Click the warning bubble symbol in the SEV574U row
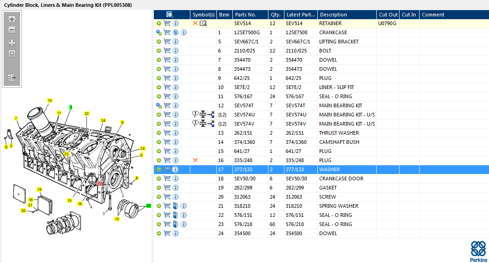 tap(195, 115)
